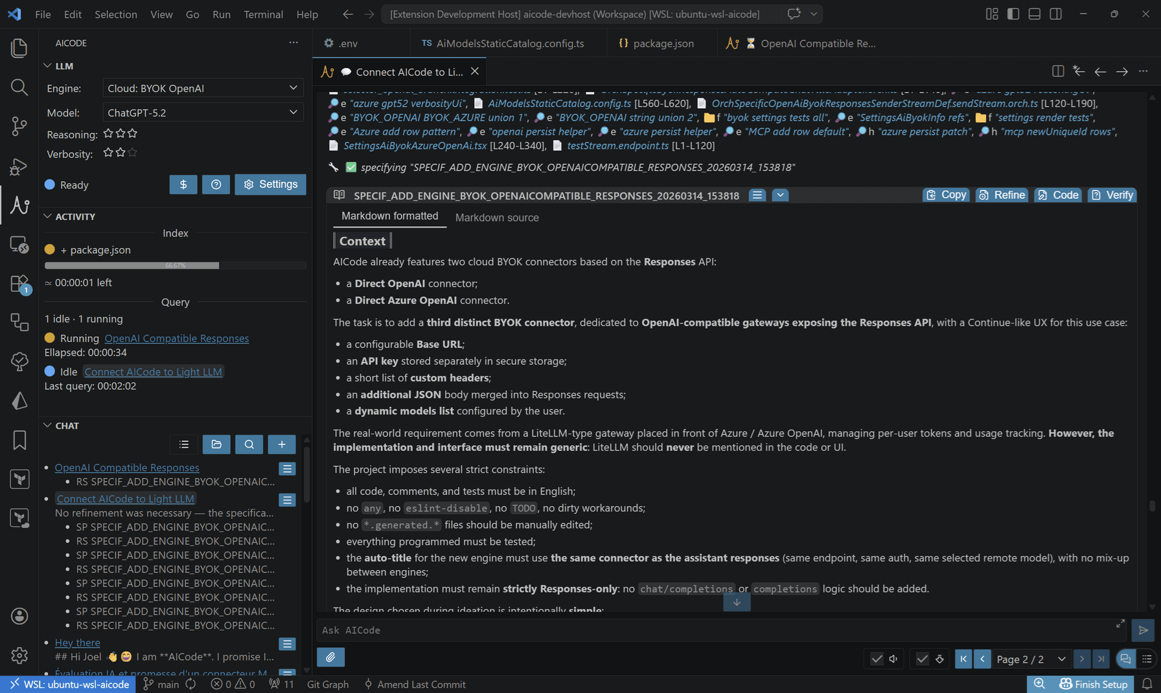The height and width of the screenshot is (693, 1161).
Task: Open the Extensions view with badge
Action: click(19, 284)
